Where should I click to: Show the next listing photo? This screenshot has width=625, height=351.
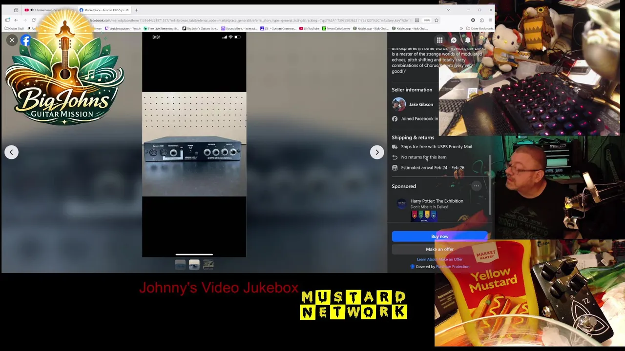click(377, 152)
